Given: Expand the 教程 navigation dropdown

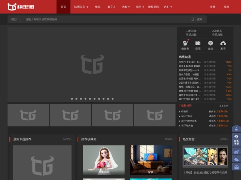Looking at the screenshot, I should pos(126,7).
